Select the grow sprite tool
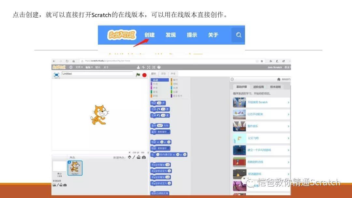The height and width of the screenshot is (198, 352). [149, 67]
